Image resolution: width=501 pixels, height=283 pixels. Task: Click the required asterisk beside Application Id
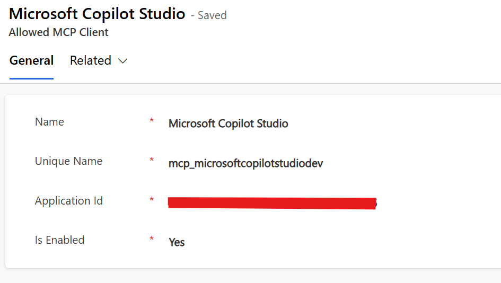pos(152,201)
